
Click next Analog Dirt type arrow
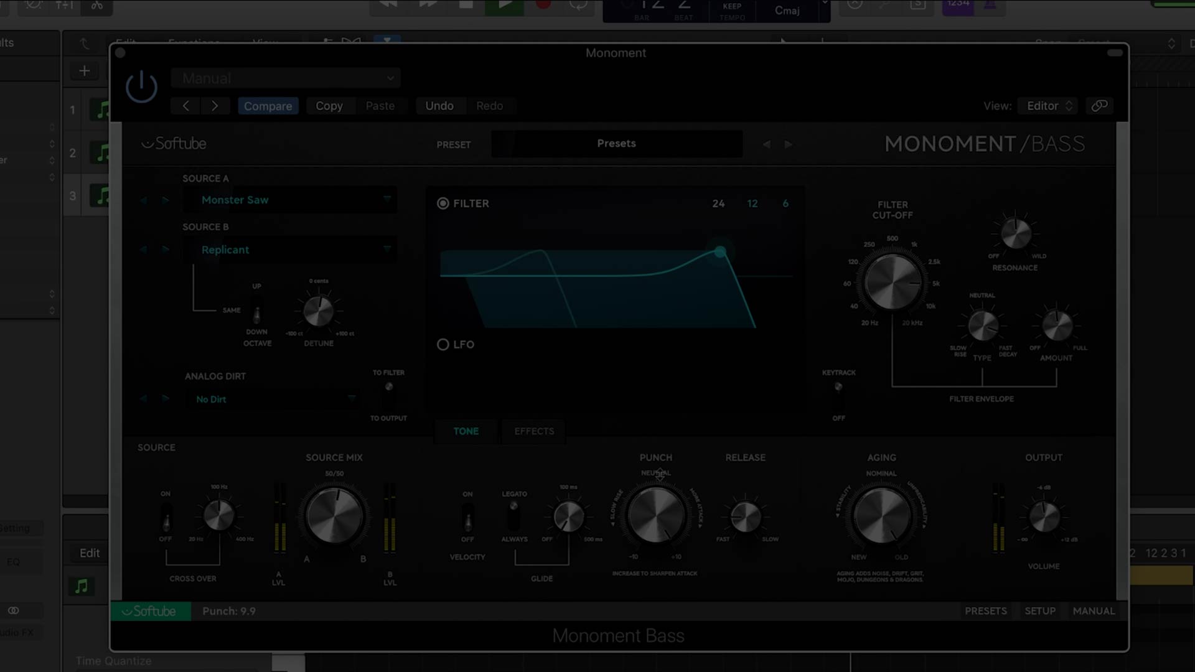(x=166, y=399)
